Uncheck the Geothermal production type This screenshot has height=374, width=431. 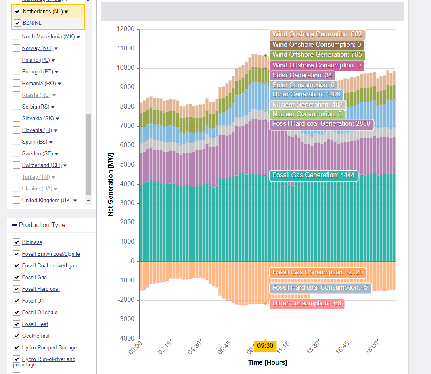click(x=17, y=336)
